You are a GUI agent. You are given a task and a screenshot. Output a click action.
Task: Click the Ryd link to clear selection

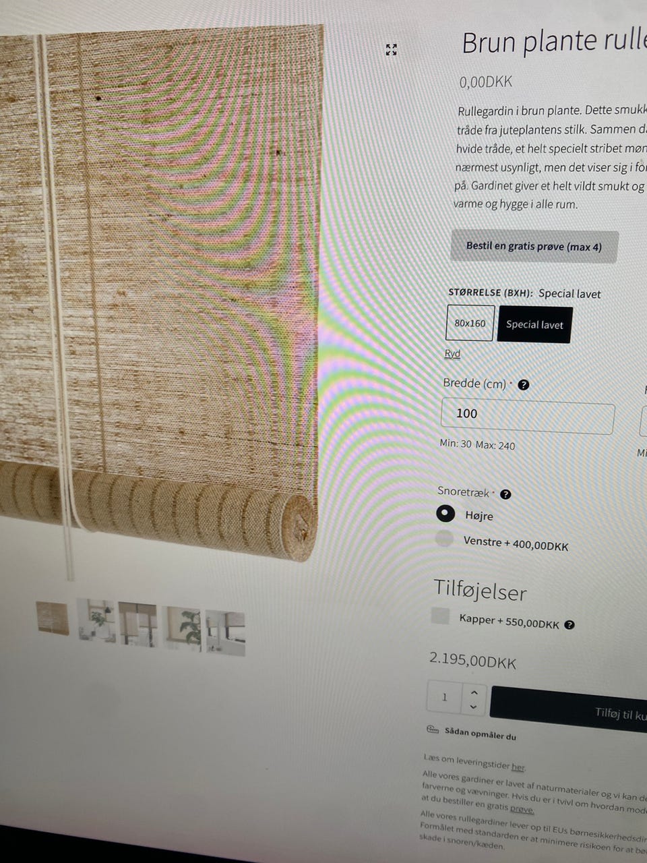pos(452,353)
